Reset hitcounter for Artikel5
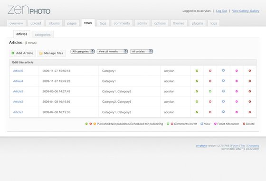The width and height of the screenshot is (266, 181). 237,71
